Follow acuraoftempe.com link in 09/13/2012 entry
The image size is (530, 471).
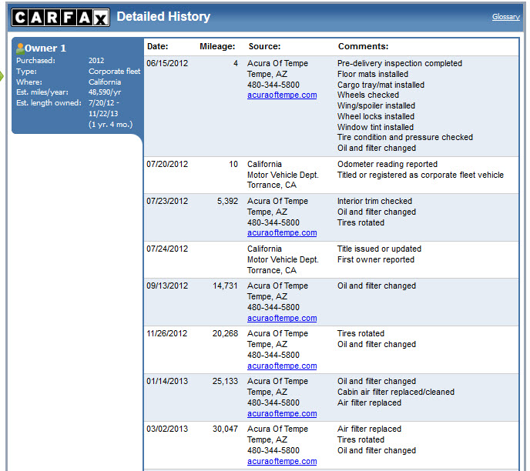pos(281,318)
